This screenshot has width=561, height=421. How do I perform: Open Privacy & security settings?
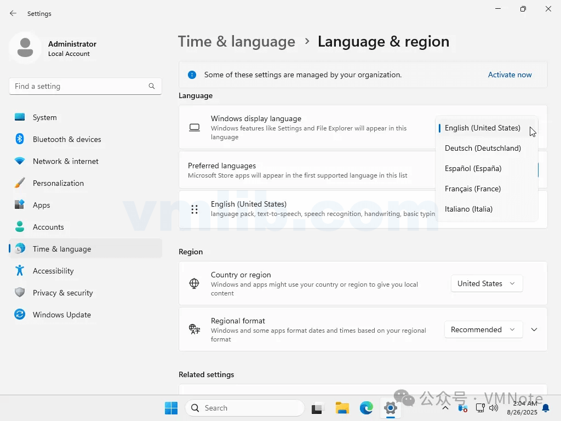(62, 293)
